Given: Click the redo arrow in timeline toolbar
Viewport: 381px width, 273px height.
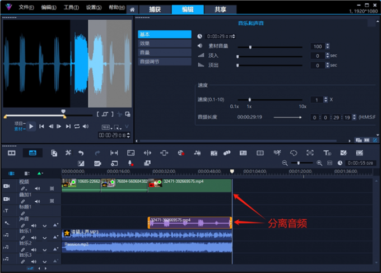Looking at the screenshot, I should tap(97, 153).
